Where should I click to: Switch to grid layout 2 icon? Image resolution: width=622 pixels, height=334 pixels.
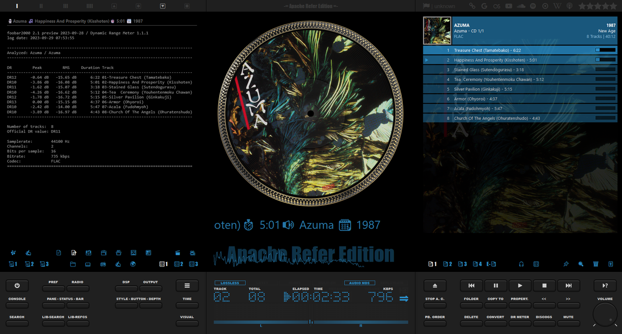(178, 264)
